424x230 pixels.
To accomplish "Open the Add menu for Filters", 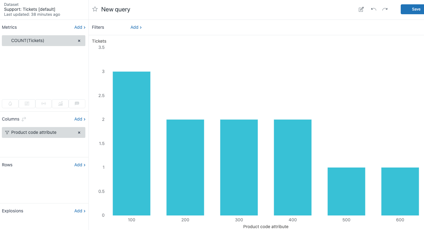I will (x=136, y=27).
